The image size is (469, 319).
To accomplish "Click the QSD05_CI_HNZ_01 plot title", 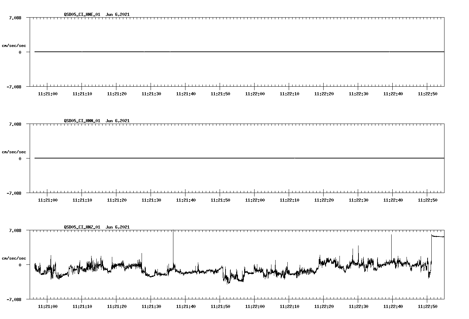I will pos(82,227).
